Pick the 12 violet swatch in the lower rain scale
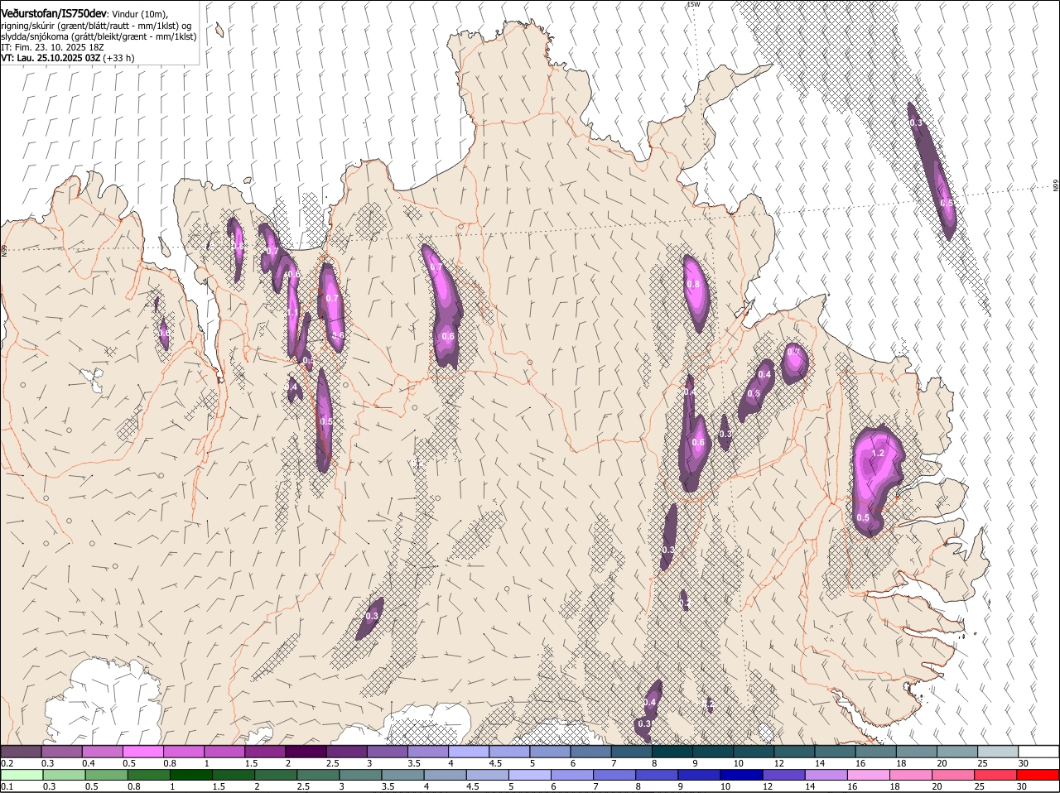The image size is (1060, 793). 783,775
